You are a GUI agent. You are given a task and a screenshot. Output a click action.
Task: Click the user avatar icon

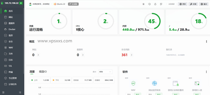coord(30,4)
